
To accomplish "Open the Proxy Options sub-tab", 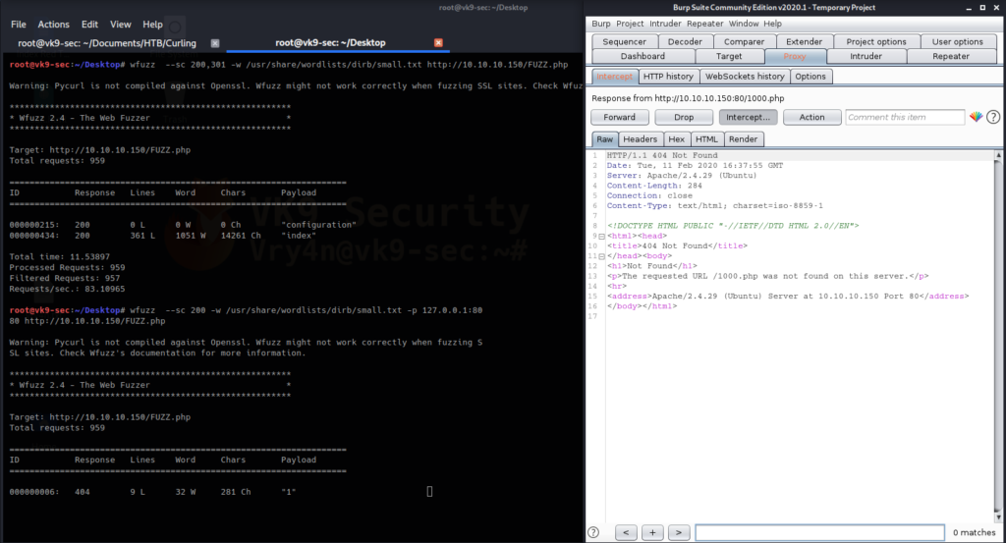I will (x=810, y=77).
